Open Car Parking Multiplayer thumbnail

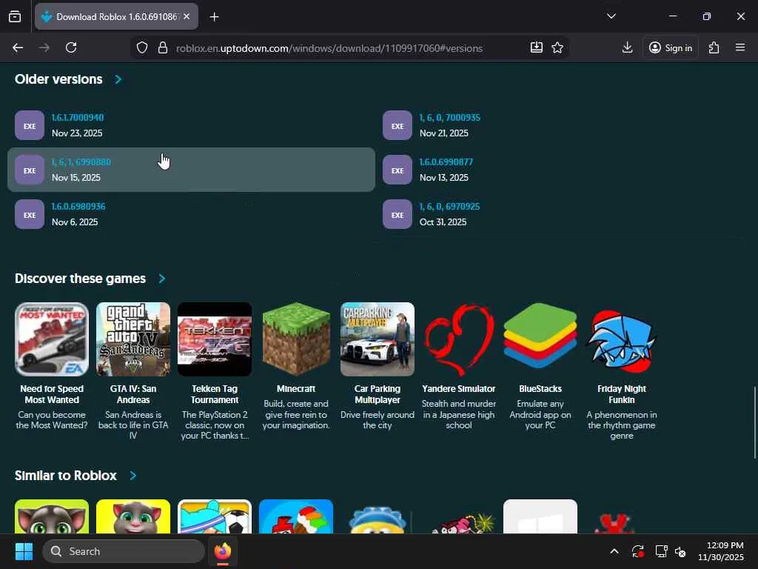coord(377,339)
